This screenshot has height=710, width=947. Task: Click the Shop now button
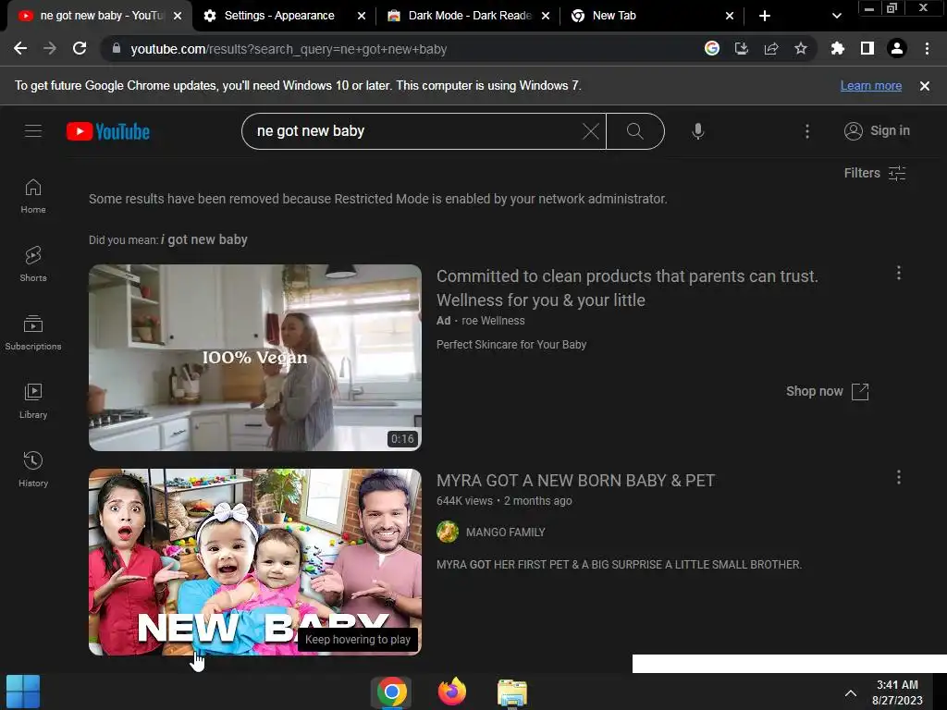(x=827, y=391)
